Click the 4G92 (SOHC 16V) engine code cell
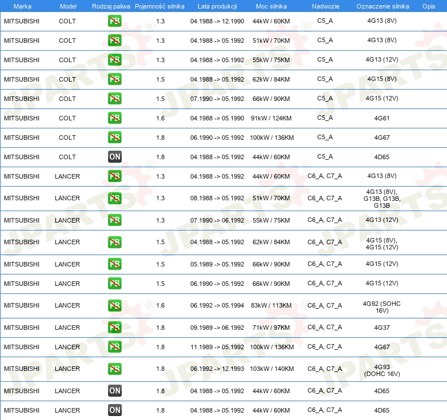This screenshot has width=447, height=420. pos(382,308)
